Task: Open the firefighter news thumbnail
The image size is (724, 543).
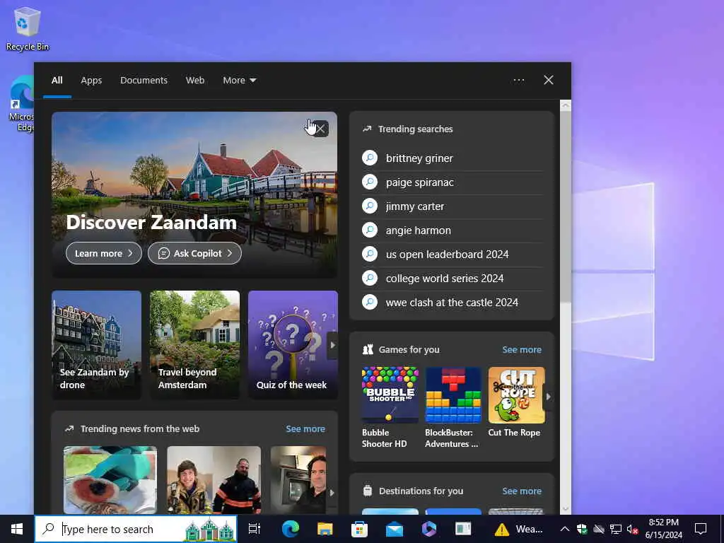Action: point(214,480)
